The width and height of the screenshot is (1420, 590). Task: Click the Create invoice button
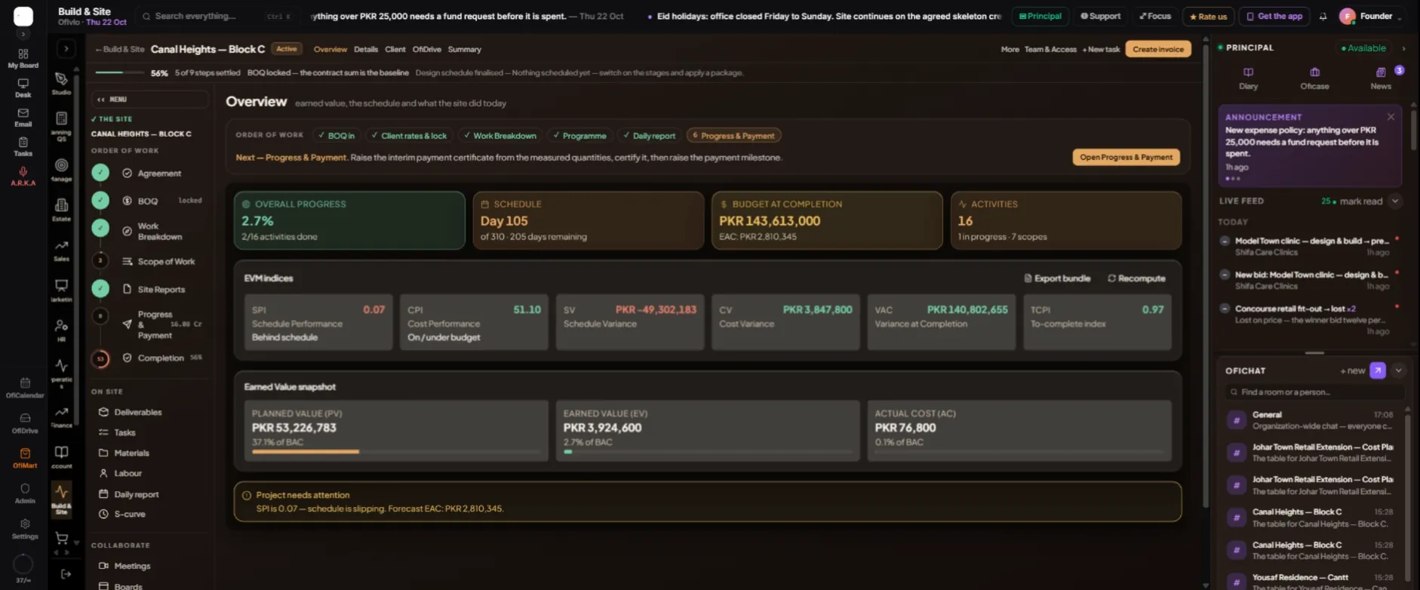[1158, 49]
